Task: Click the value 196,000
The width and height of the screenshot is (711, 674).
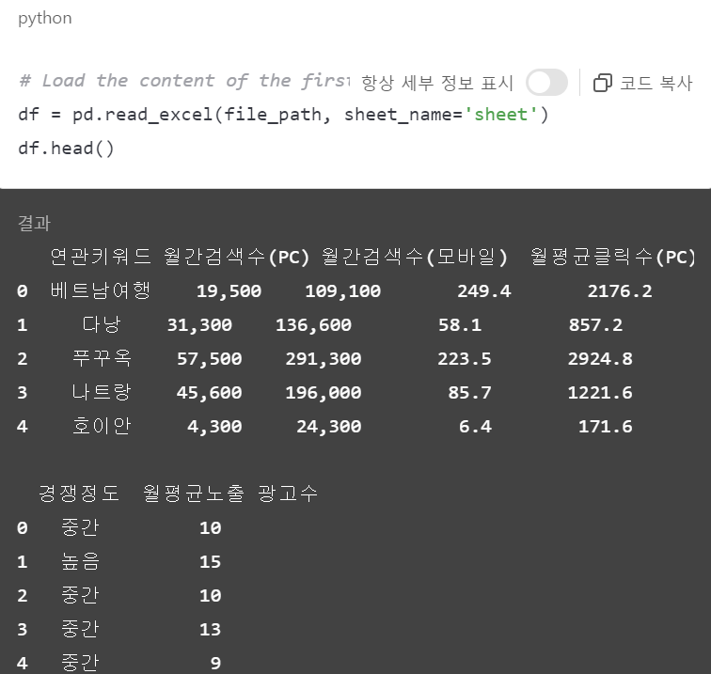Action: coord(324,393)
